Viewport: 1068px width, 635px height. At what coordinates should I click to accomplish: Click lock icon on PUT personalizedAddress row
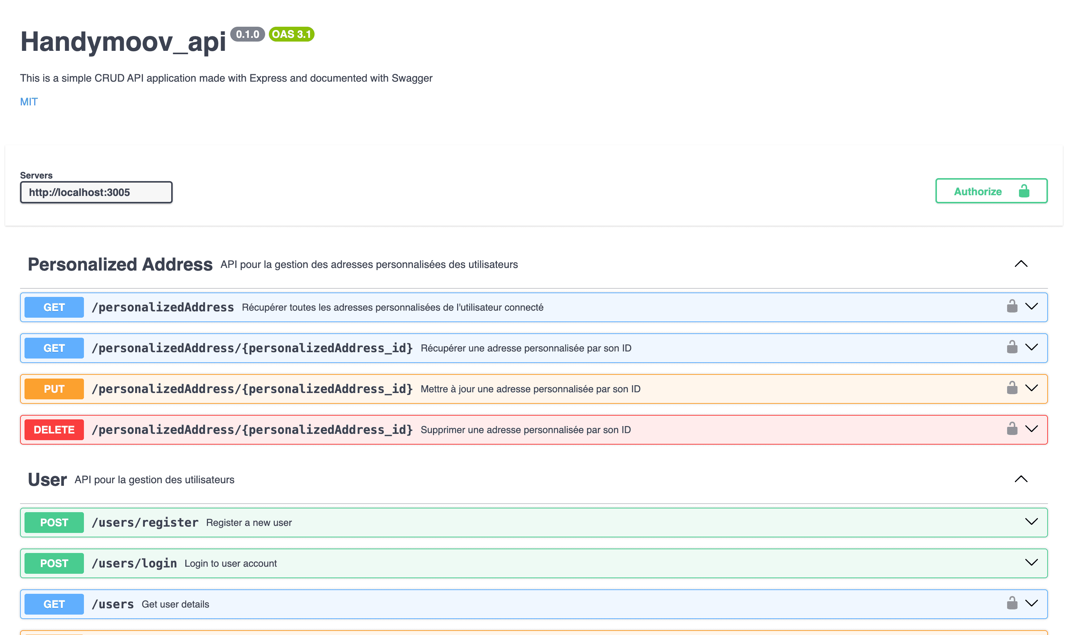point(1012,388)
